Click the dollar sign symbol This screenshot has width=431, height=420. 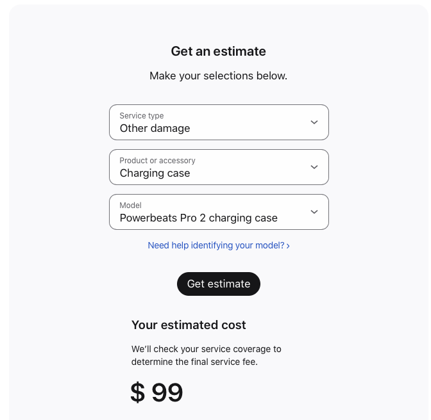137,392
